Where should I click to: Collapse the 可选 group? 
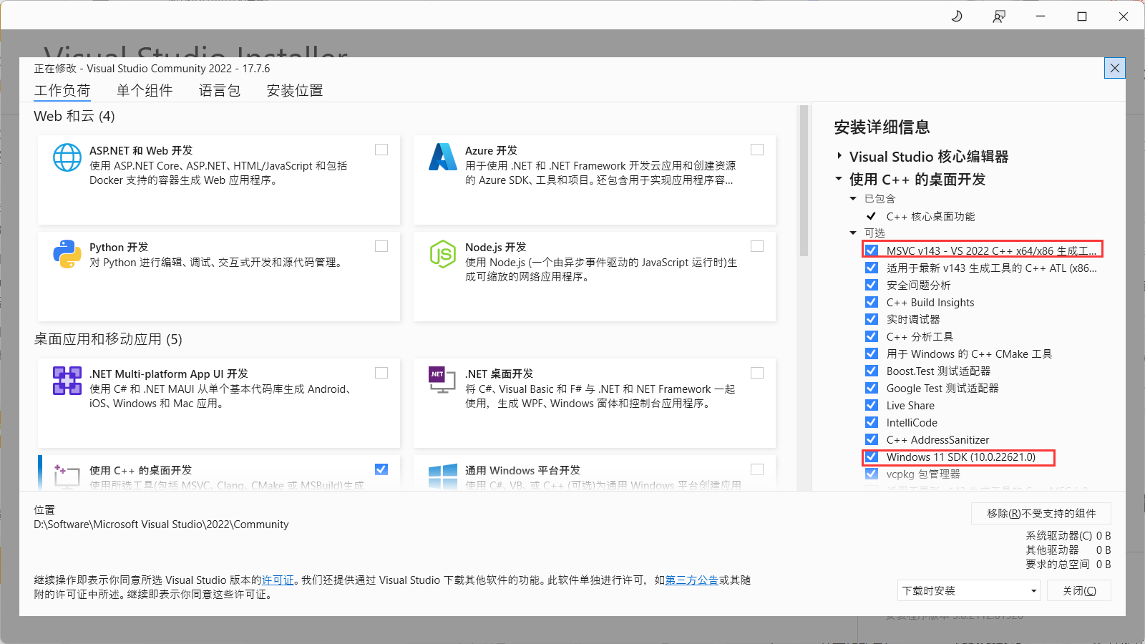(x=853, y=233)
